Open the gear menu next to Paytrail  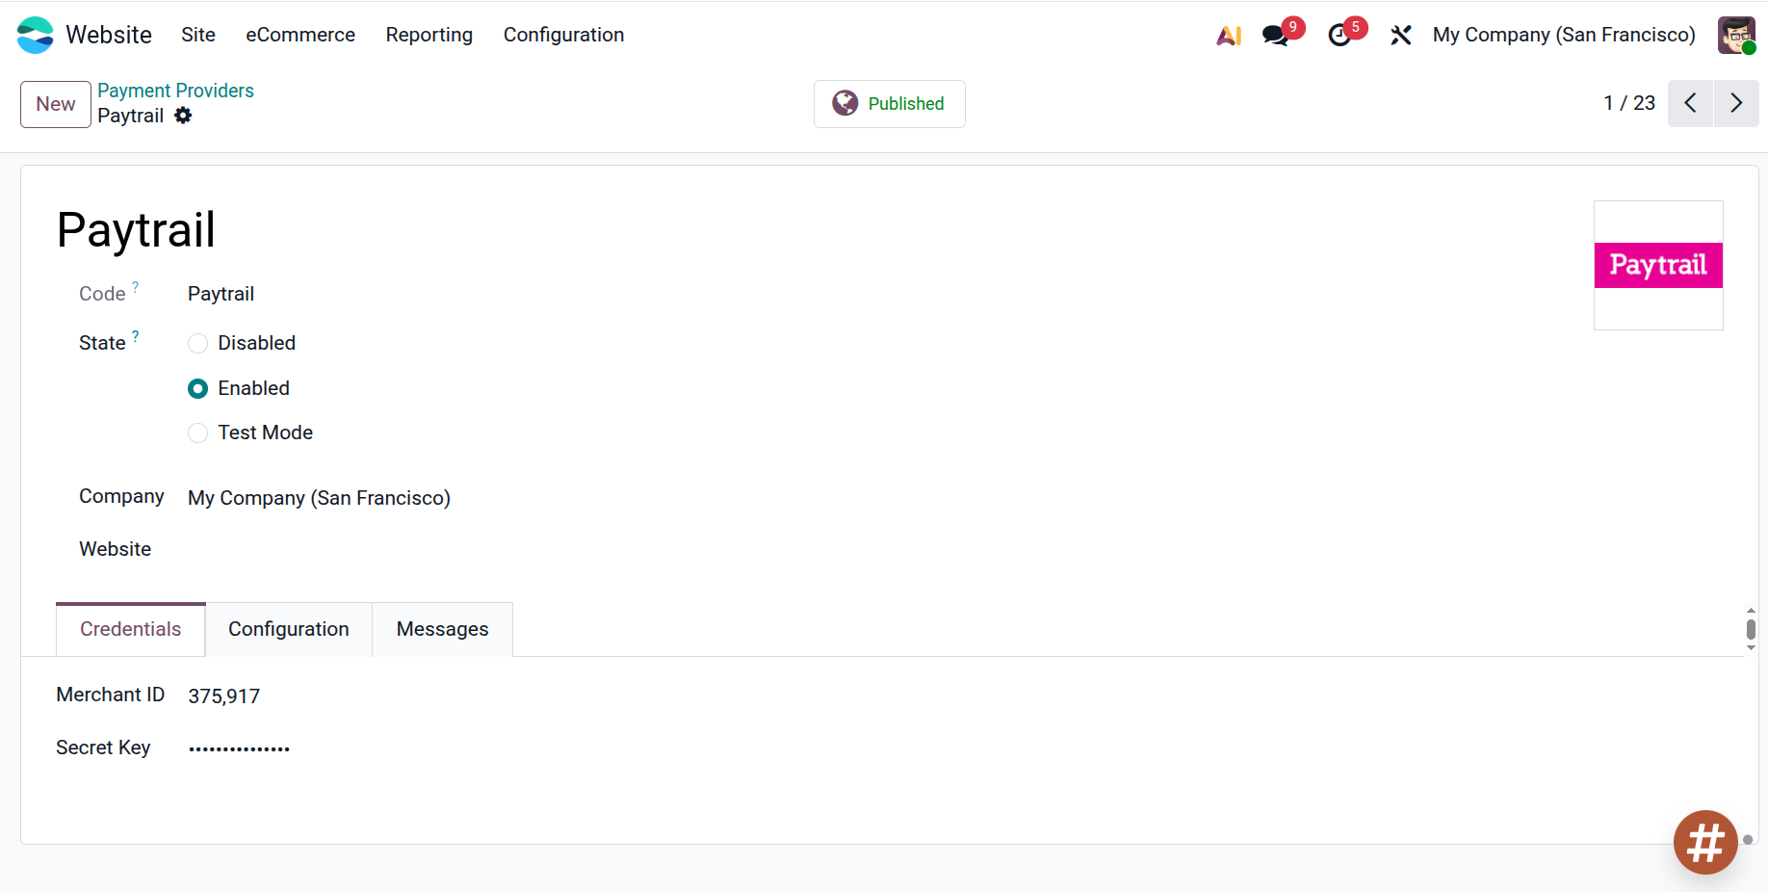183,116
